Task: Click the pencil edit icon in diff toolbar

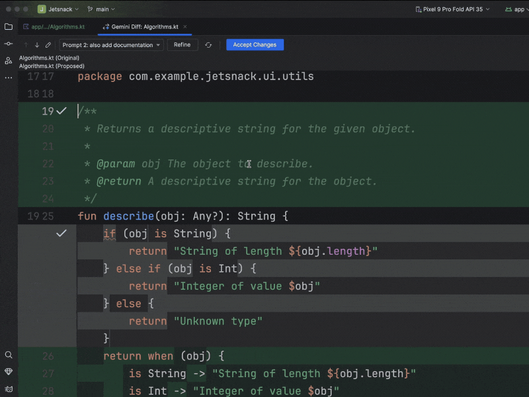Action: [48, 45]
